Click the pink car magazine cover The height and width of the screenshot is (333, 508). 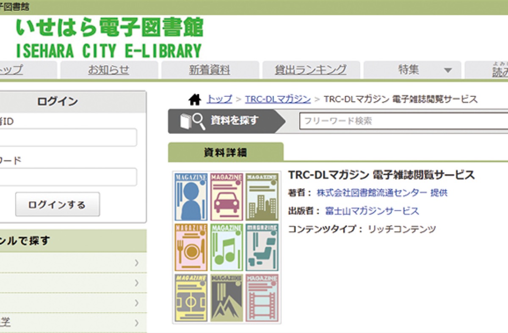coord(226,197)
